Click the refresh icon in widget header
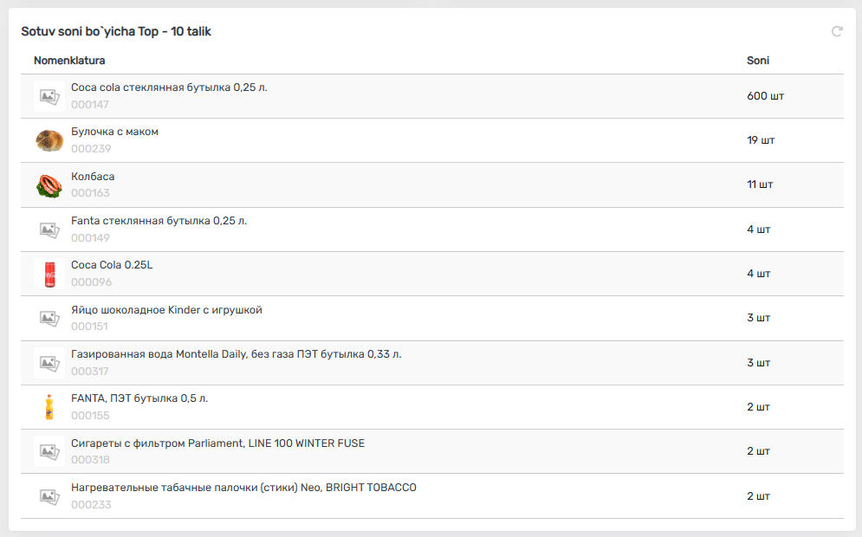Screen dimensions: 862x537 click(837, 31)
